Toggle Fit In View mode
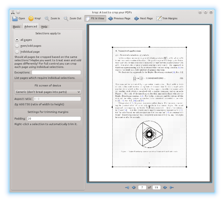The height and width of the screenshot is (202, 224). (95, 18)
